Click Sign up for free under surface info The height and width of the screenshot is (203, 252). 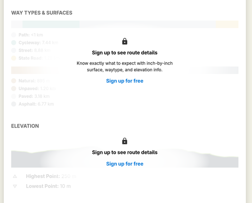tap(125, 81)
